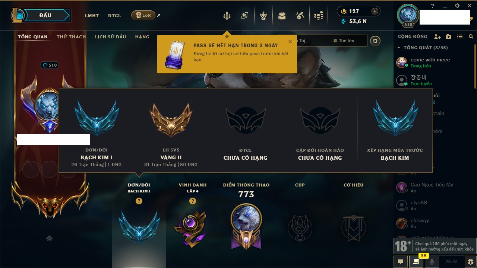Open the Clash trident icon
This screenshot has width=477, height=268.
[227, 16]
